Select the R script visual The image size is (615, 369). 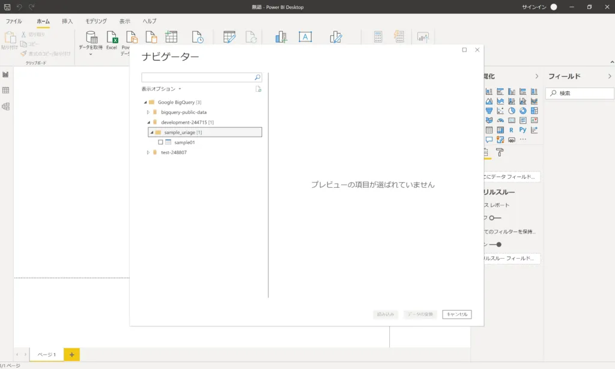[511, 130]
